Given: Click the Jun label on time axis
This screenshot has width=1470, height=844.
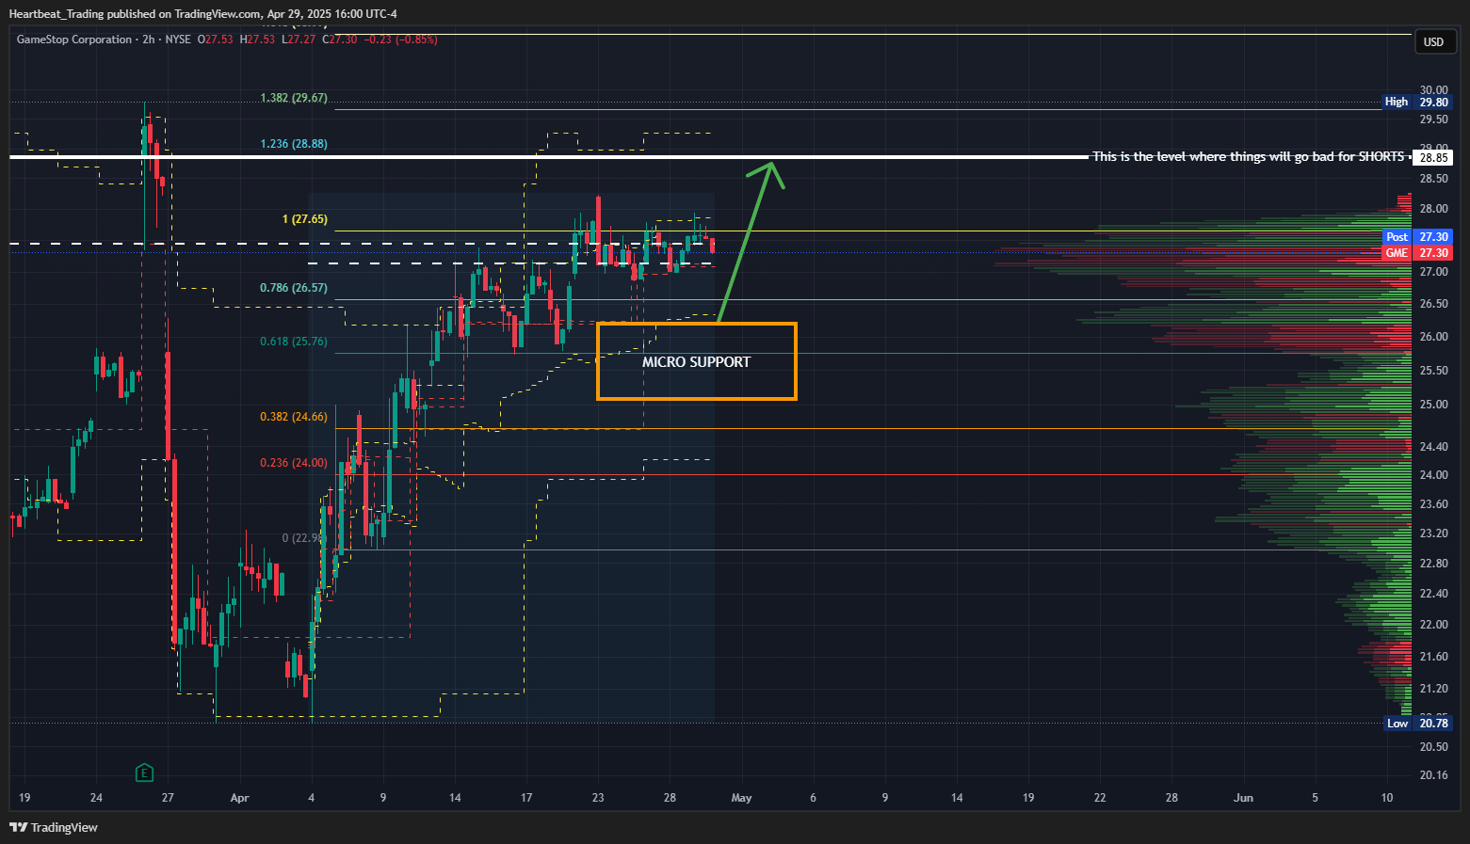Looking at the screenshot, I should (x=1244, y=798).
